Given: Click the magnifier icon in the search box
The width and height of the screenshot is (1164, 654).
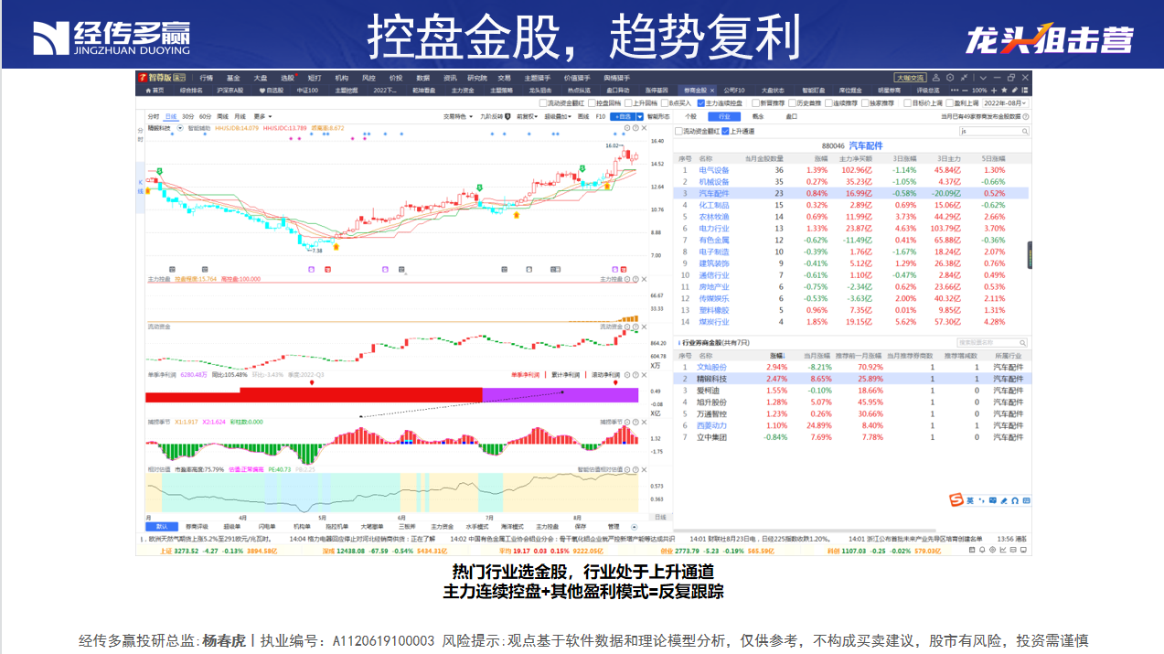Looking at the screenshot, I should tap(1027, 132).
